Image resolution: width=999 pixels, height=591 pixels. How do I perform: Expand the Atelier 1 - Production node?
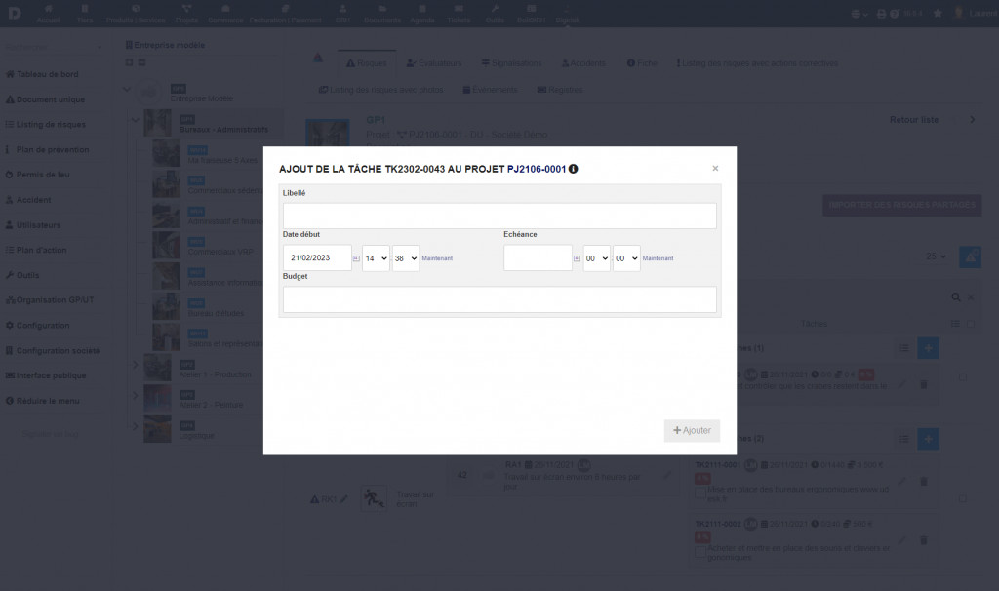[x=135, y=365]
